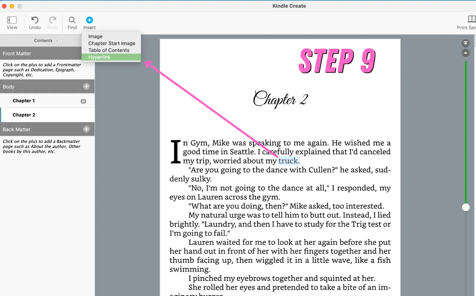The height and width of the screenshot is (296, 476).
Task: Click the Chapter 2 title heading
Action: [x=281, y=99]
